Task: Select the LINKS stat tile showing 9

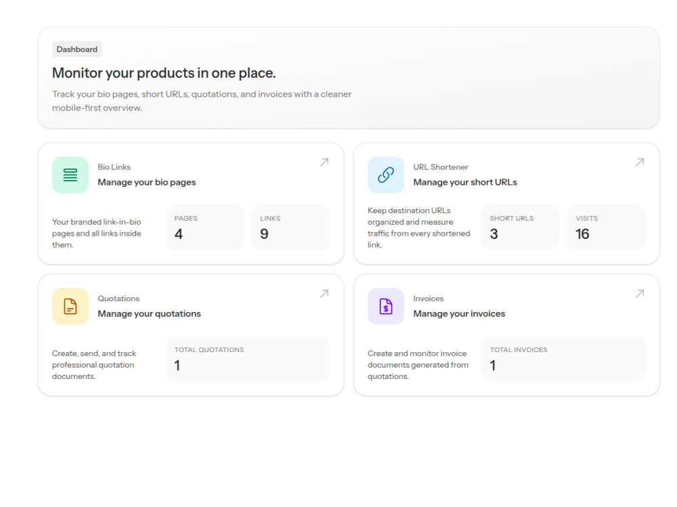Action: [290, 227]
